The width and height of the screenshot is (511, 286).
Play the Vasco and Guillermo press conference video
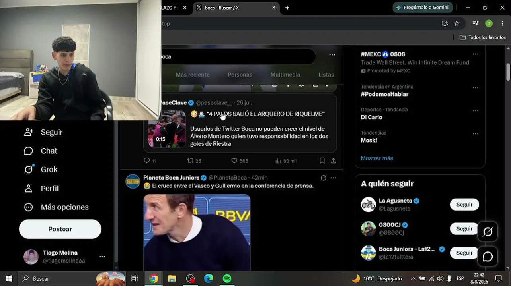pyautogui.click(x=197, y=233)
